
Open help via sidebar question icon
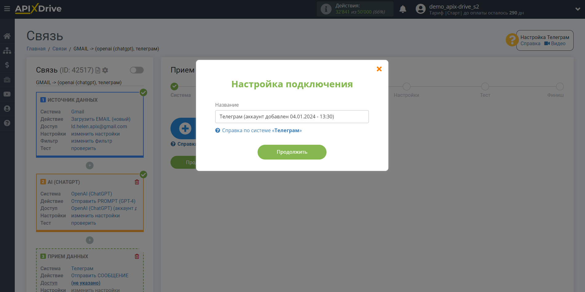click(x=7, y=123)
